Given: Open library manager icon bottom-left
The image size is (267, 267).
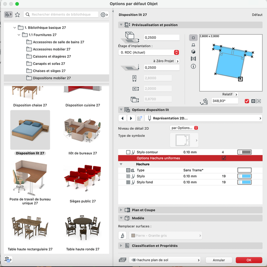Looking at the screenshot, I should point(8,260).
